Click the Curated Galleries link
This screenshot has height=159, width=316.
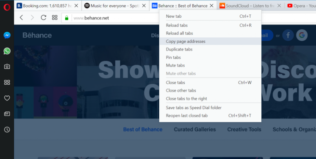(195, 129)
